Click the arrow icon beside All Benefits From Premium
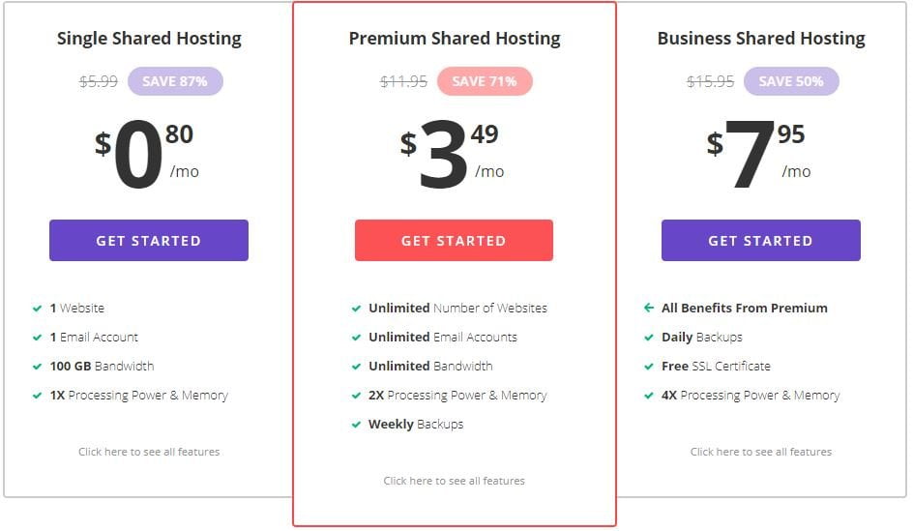Screen dimensions: 913x531 tap(649, 308)
